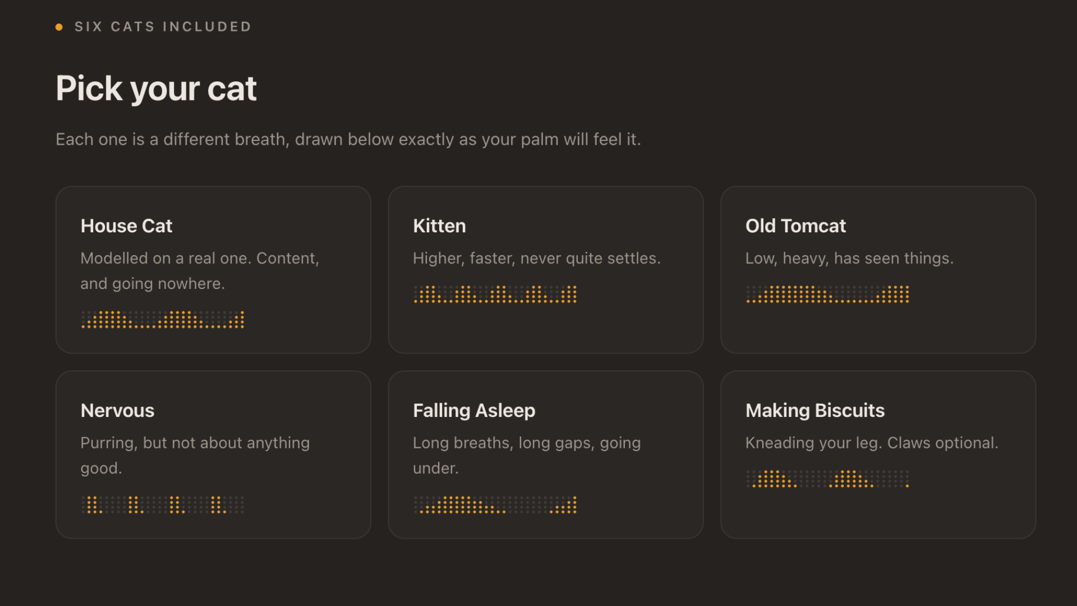Viewport: 1077px width, 606px height.
Task: Pick the Making Biscuits card
Action: (878, 454)
